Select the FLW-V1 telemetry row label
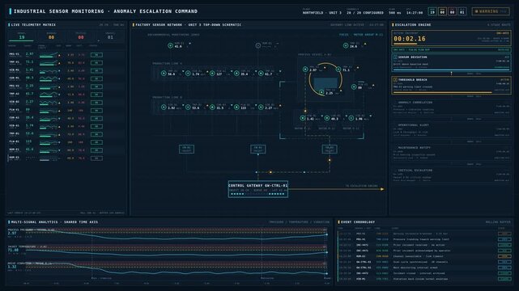519x291 pixels. (15, 110)
